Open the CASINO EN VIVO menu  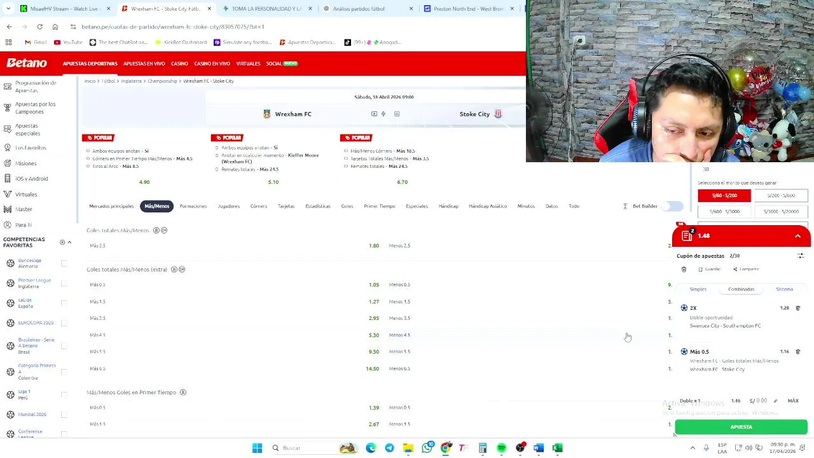[212, 64]
